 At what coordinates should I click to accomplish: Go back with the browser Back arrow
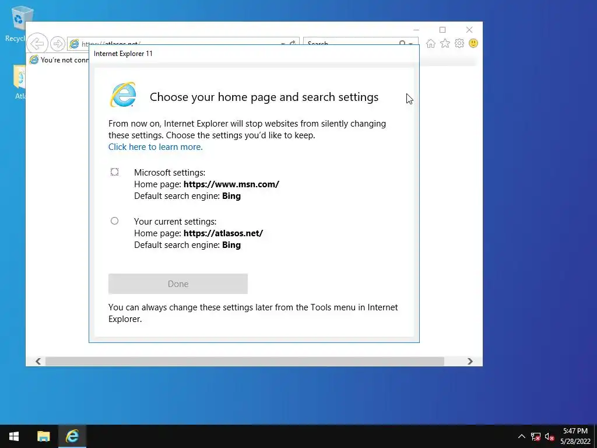click(37, 43)
